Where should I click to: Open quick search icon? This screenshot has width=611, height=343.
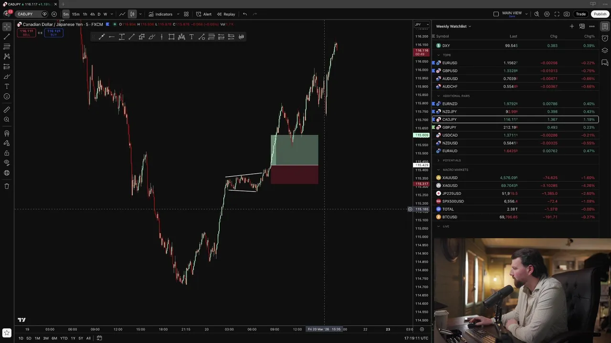[x=537, y=14]
